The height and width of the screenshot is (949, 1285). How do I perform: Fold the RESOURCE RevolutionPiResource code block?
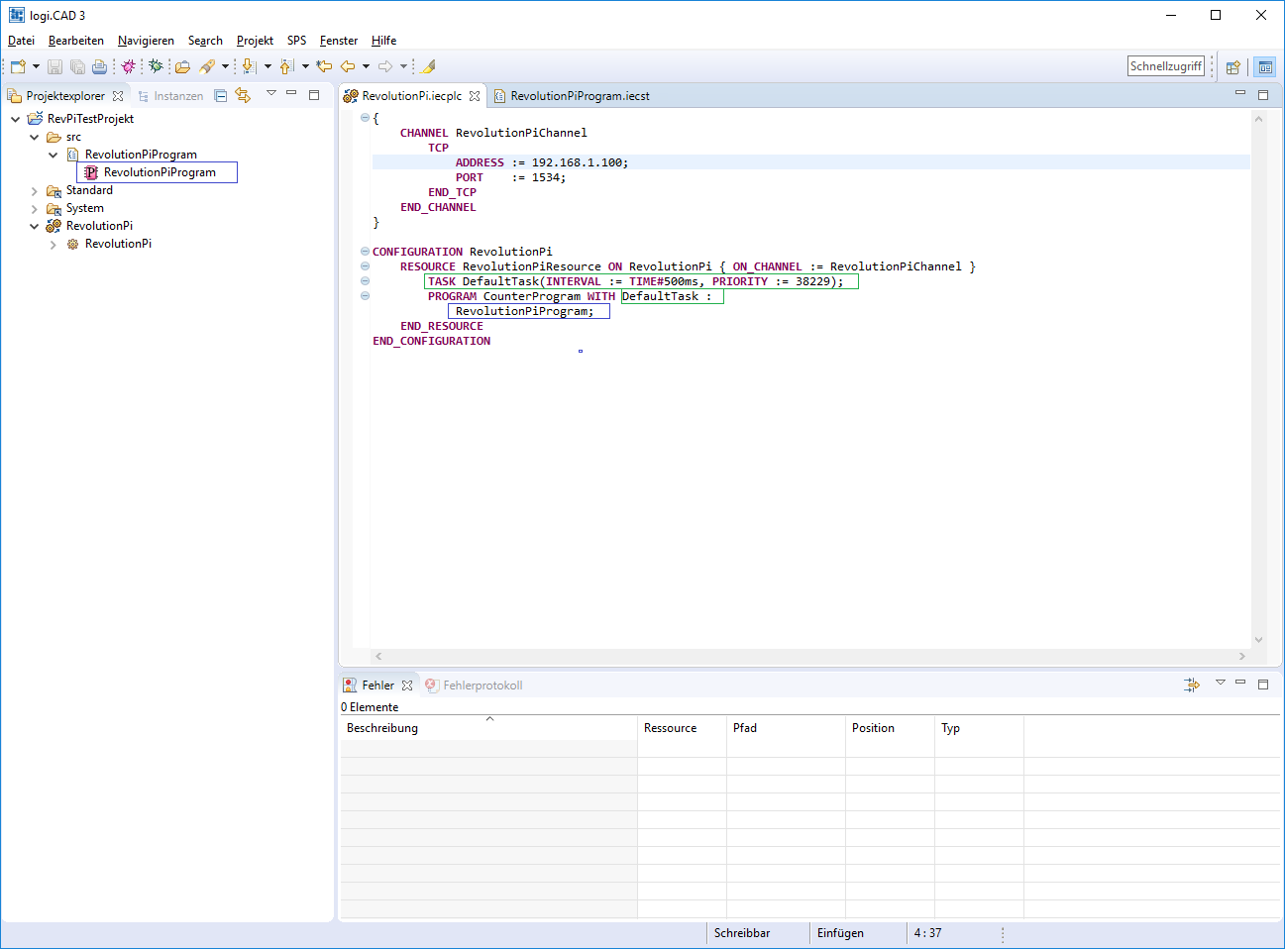(365, 266)
